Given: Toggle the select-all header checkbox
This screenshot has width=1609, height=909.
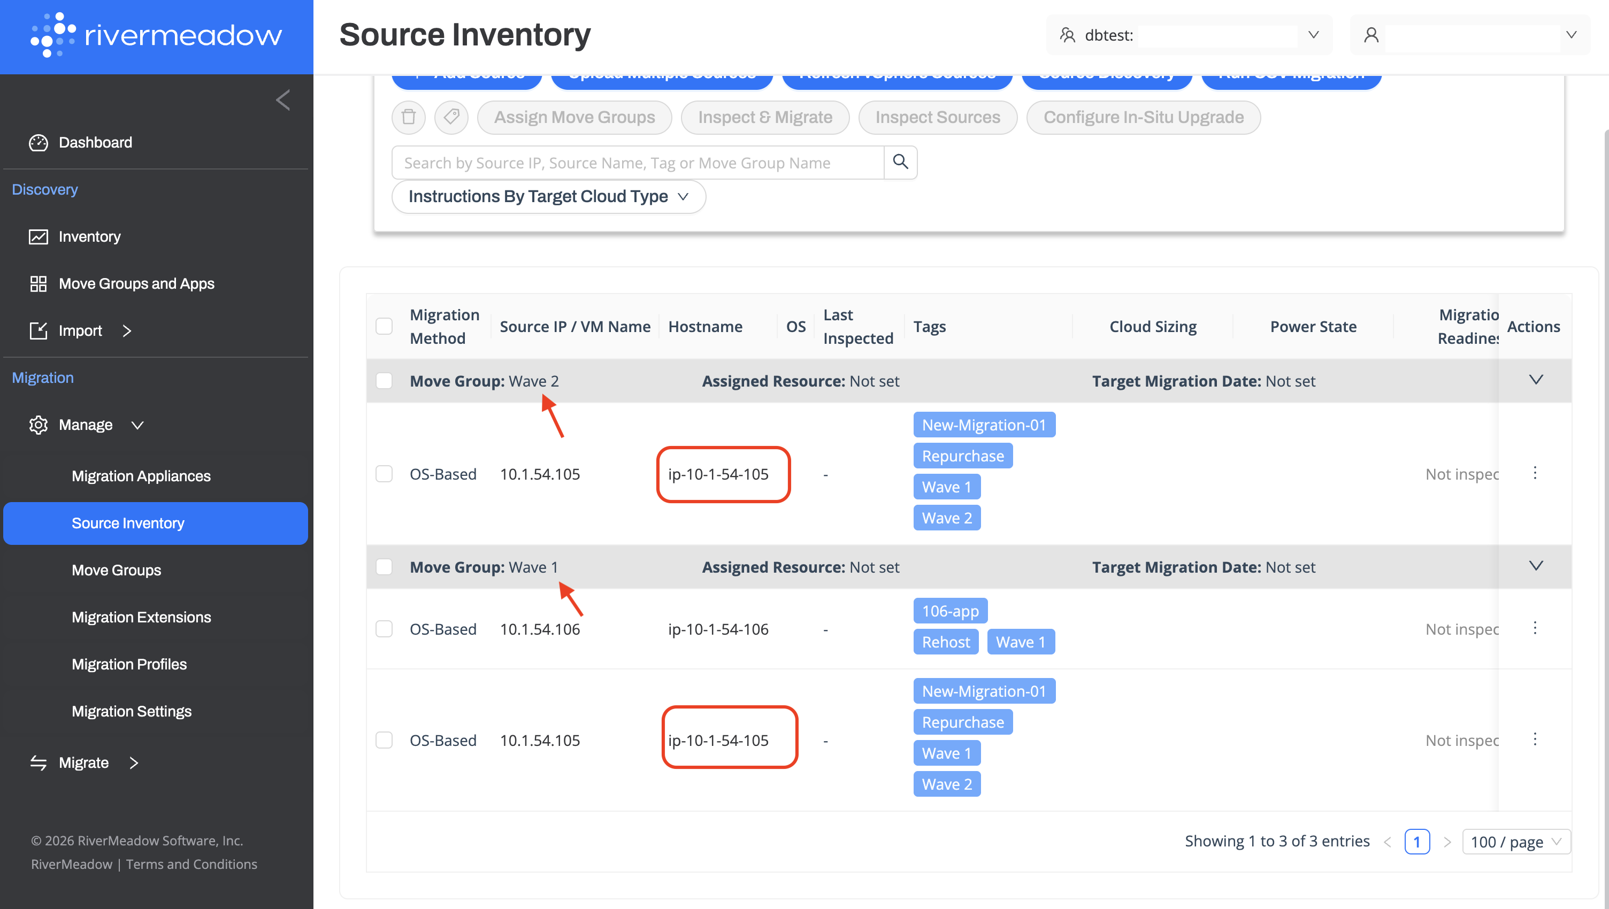Looking at the screenshot, I should tap(384, 327).
